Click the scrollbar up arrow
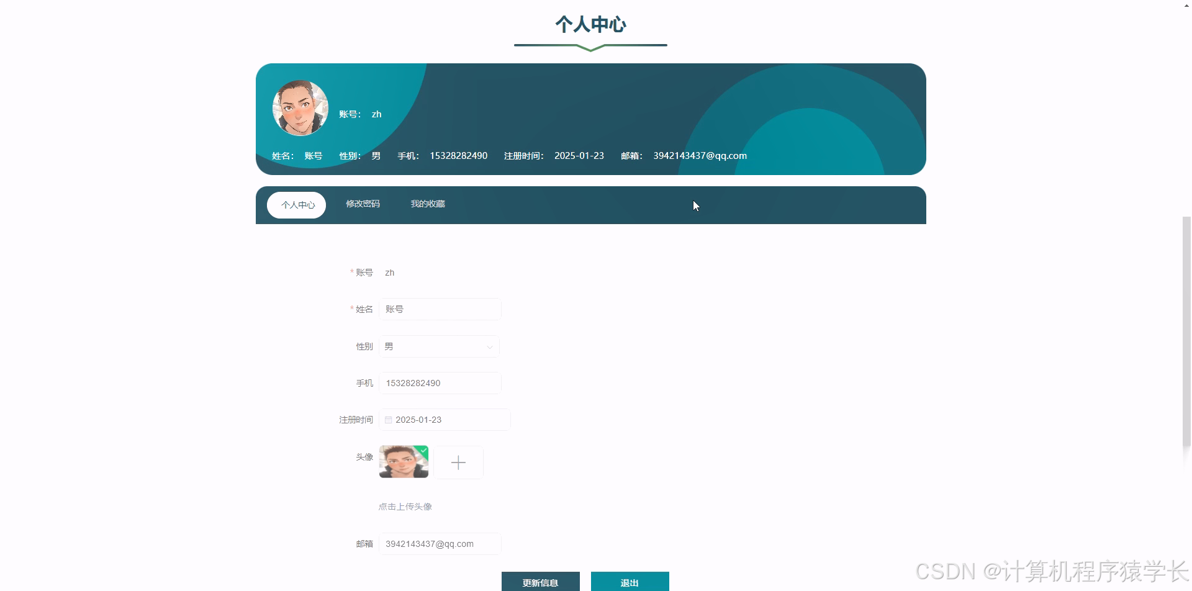1192x591 pixels. point(1186,5)
